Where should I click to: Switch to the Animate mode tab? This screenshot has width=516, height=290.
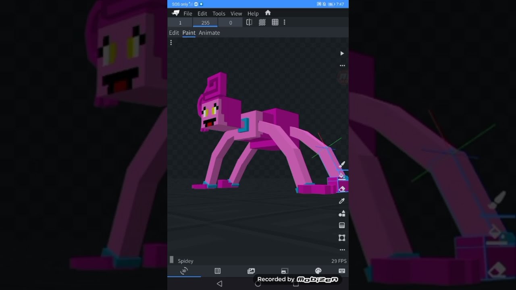(x=209, y=33)
